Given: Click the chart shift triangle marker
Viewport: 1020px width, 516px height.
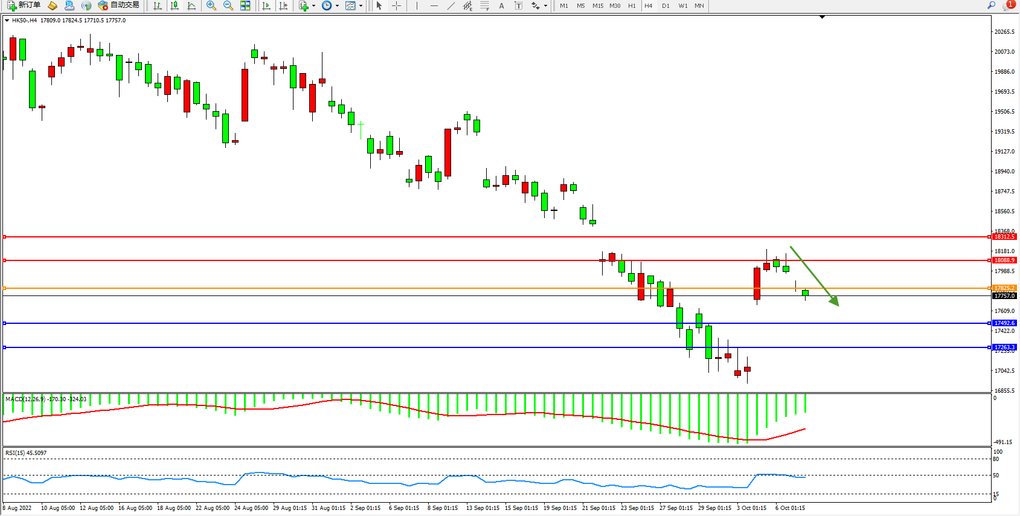Looking at the screenshot, I should click(822, 17).
